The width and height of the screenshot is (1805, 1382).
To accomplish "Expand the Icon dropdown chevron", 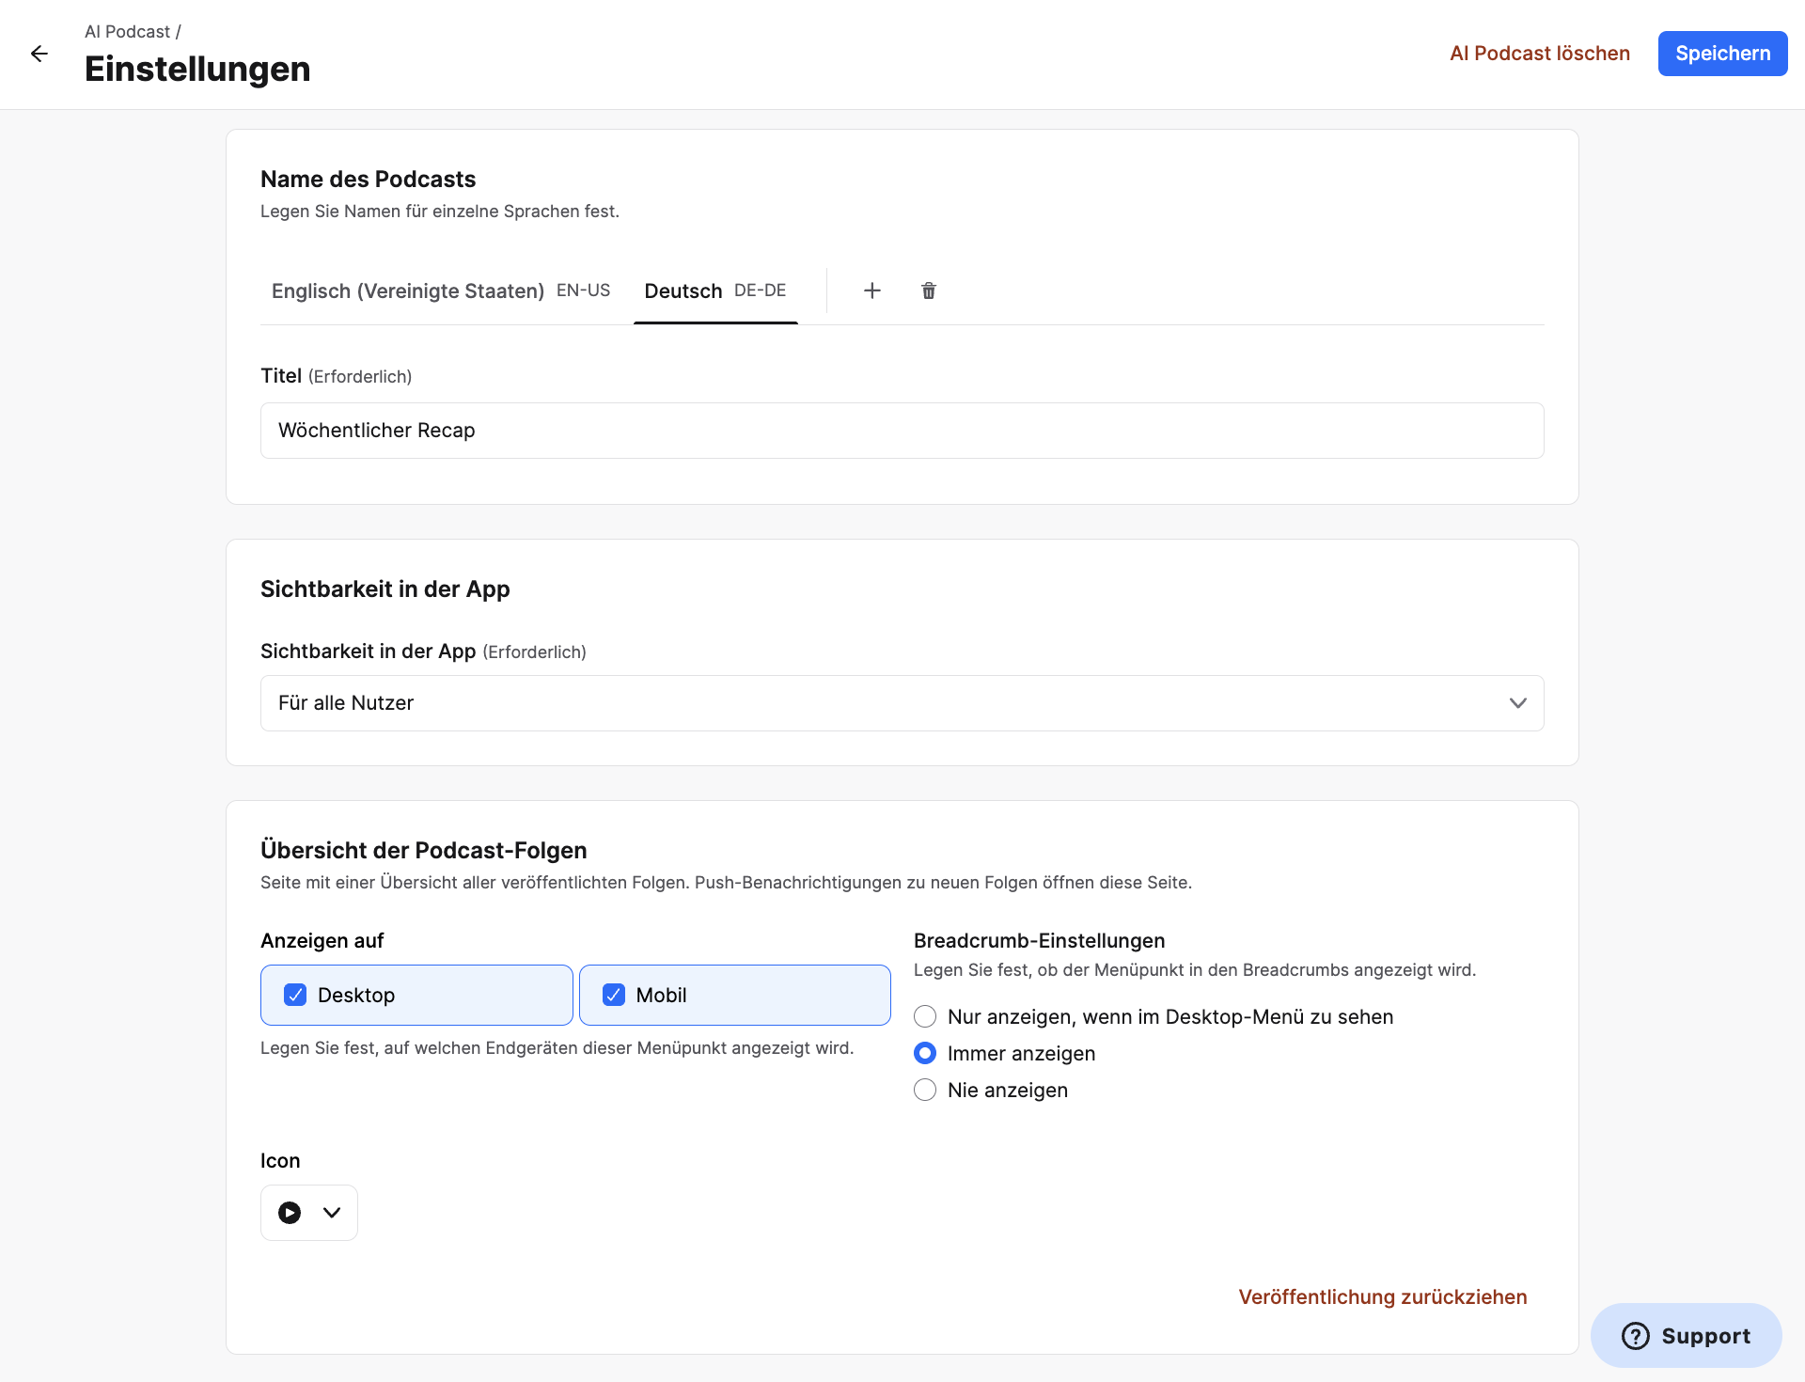I will [x=332, y=1213].
